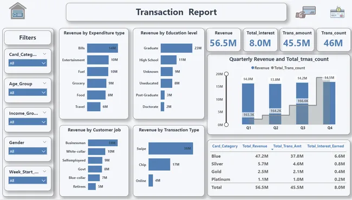The width and height of the screenshot is (352, 200).
Task: Collapse the Card_Category slicer header chevron
Action: click(44, 54)
